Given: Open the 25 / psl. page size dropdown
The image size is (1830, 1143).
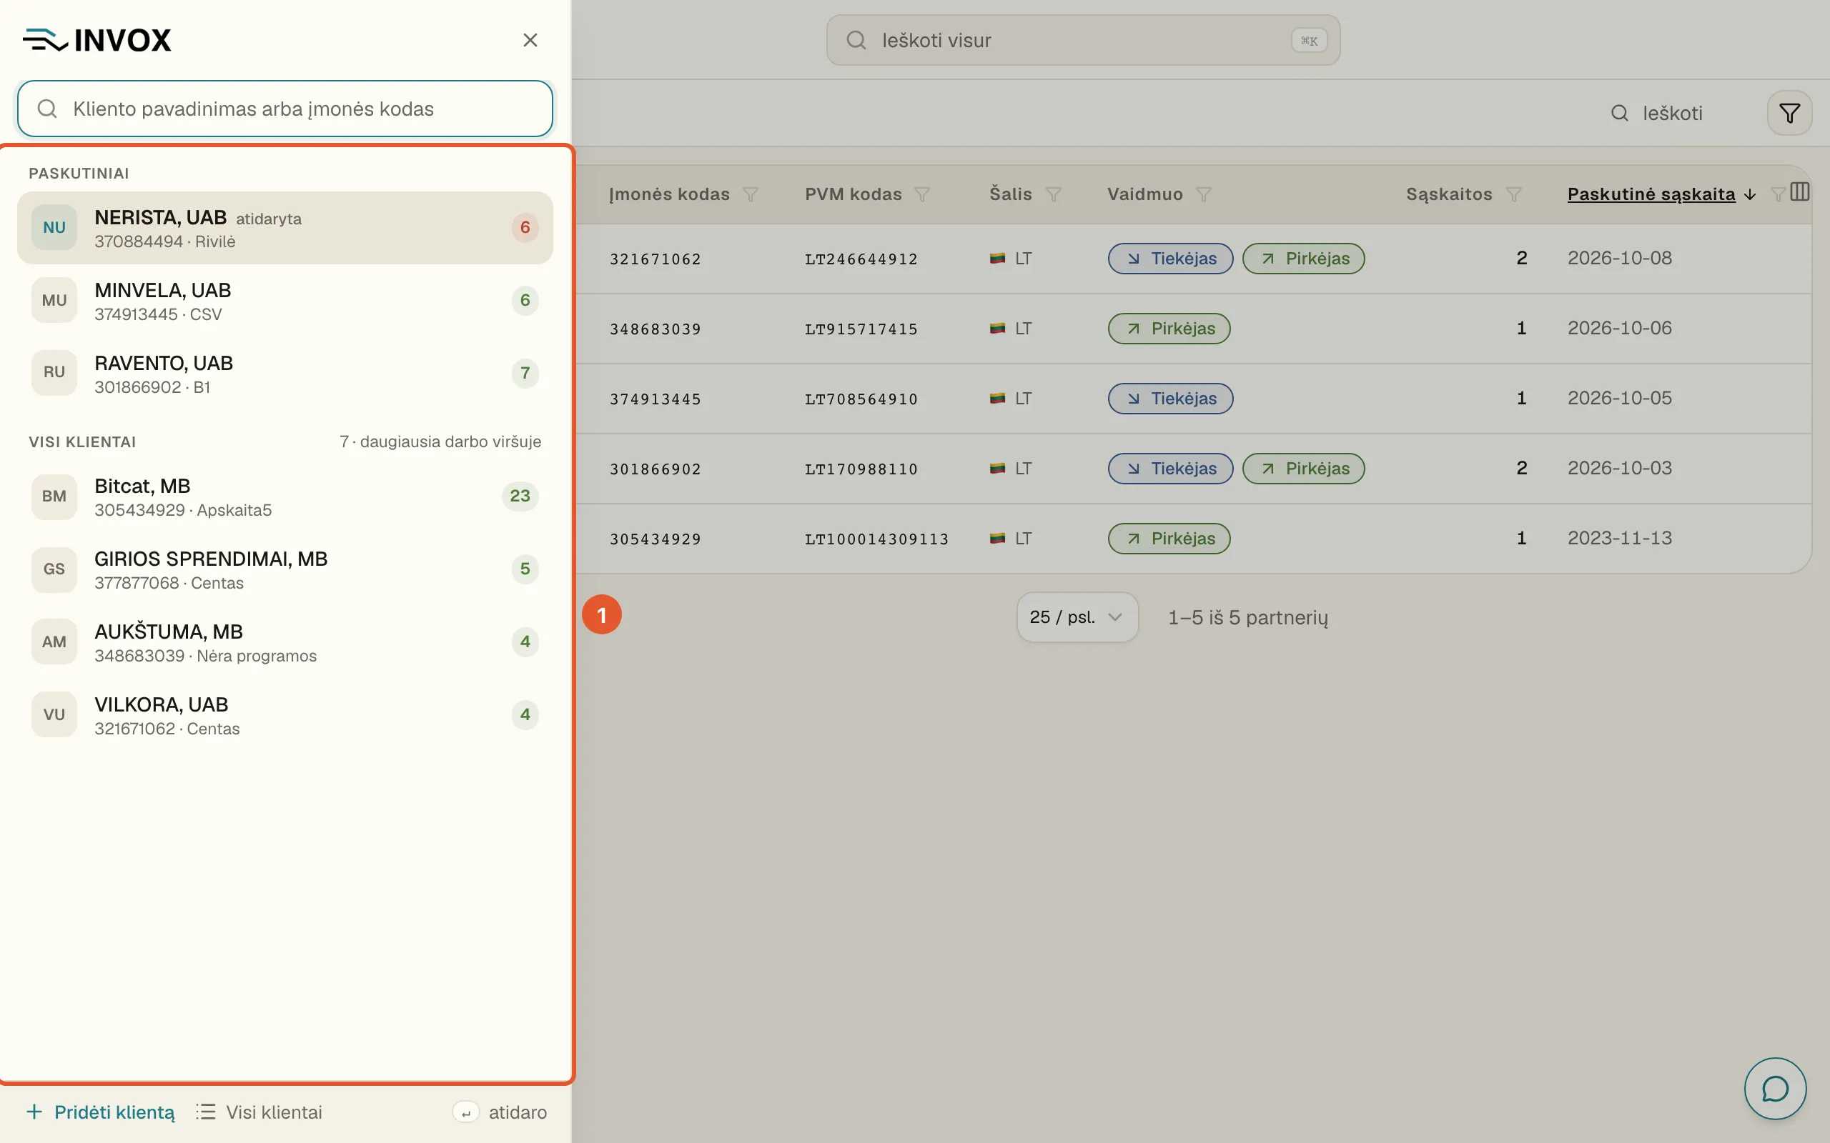Looking at the screenshot, I should point(1077,617).
